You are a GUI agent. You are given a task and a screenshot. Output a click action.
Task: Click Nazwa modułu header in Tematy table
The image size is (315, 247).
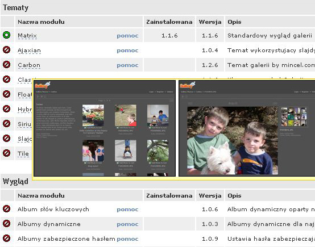(x=41, y=22)
